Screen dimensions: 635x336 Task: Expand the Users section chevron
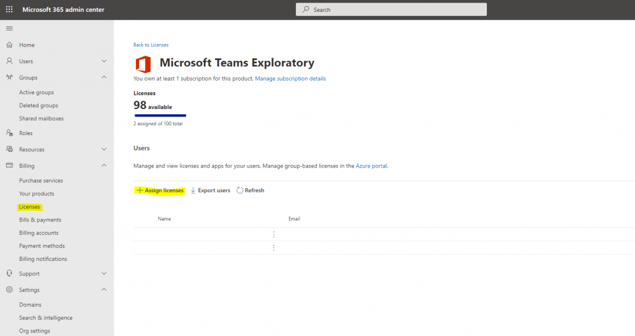click(104, 61)
